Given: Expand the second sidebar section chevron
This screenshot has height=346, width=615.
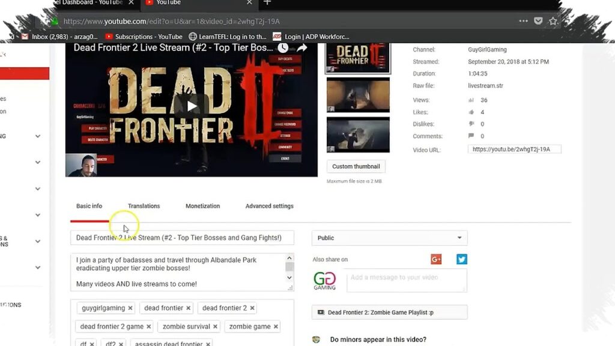Looking at the screenshot, I should point(38,162).
